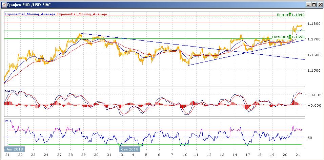Viewport: 324px width, 160px height.
Task: Close the EUR/USD chart window
Action: (x=319, y=4)
